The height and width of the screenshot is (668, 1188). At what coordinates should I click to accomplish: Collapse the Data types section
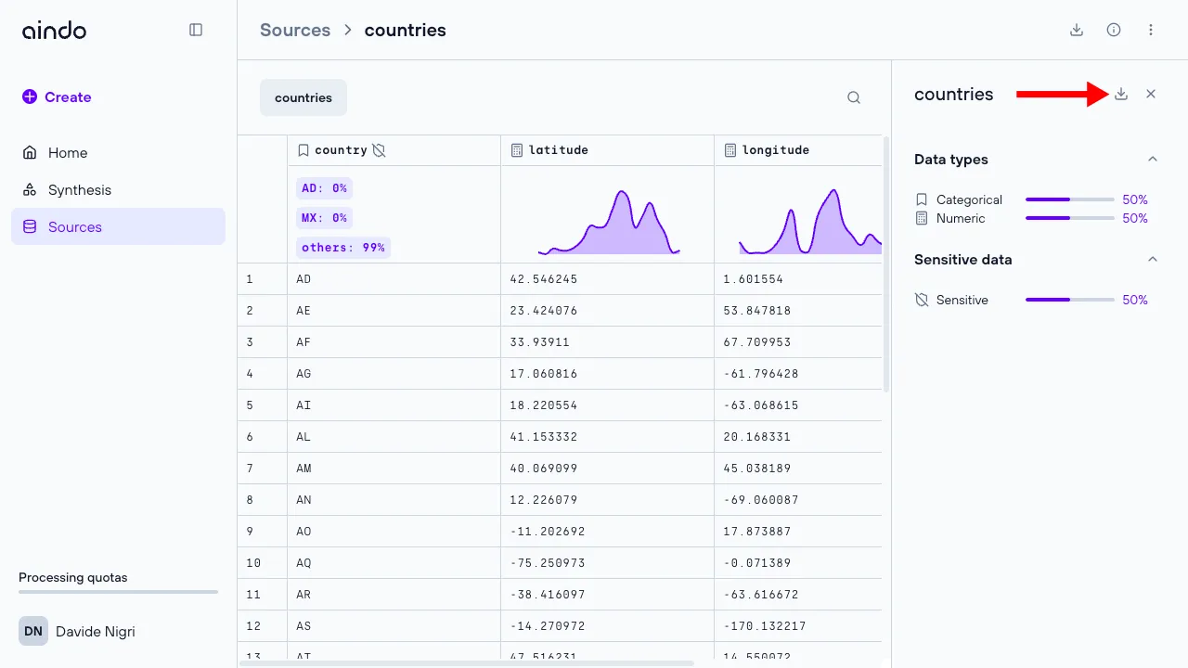click(x=1153, y=159)
